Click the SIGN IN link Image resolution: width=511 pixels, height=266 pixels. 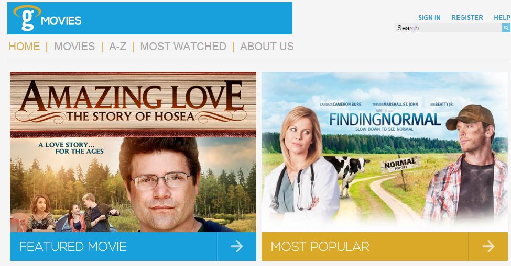[429, 18]
